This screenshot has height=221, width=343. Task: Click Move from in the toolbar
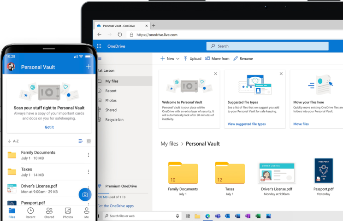pos(217,59)
